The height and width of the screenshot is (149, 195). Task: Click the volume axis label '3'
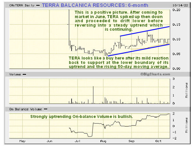[x=174, y=79]
